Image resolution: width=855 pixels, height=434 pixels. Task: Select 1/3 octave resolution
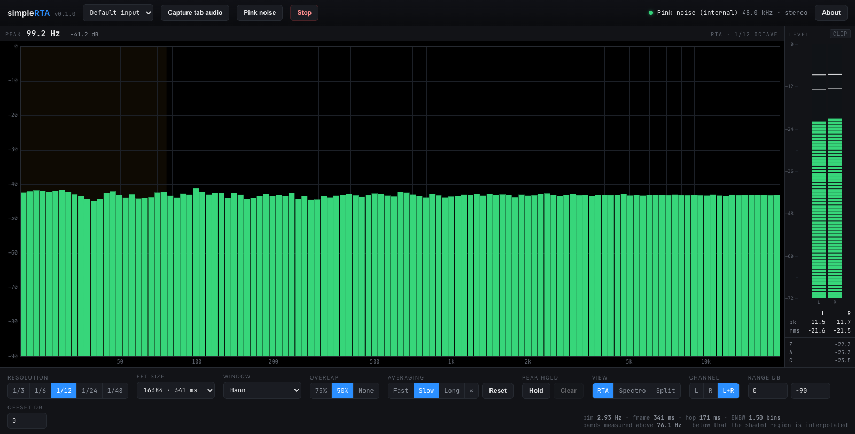19,391
